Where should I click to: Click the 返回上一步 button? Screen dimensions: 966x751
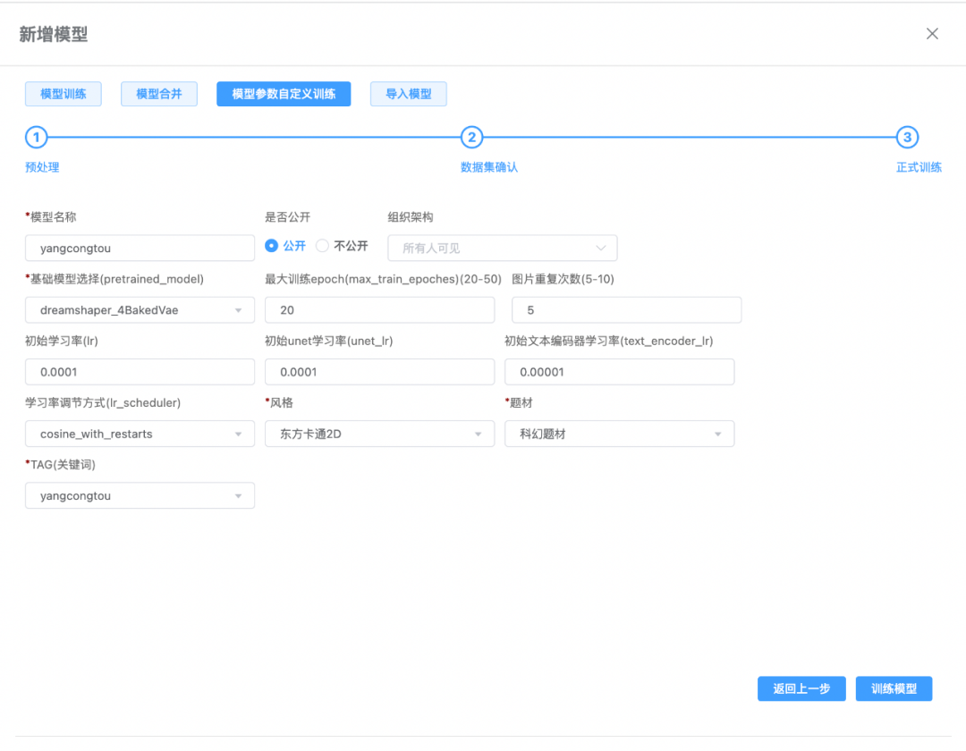point(801,688)
